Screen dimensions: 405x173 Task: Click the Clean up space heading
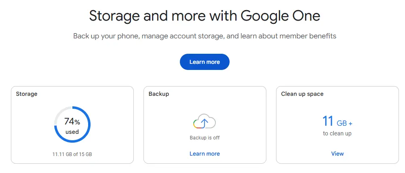(x=302, y=94)
